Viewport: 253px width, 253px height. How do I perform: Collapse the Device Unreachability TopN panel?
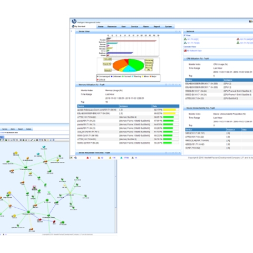click(x=185, y=108)
